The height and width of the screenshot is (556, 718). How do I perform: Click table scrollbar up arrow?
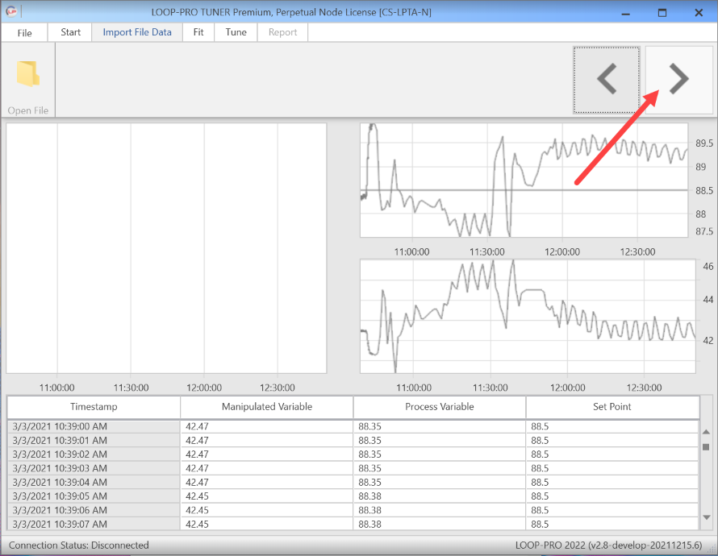click(706, 432)
